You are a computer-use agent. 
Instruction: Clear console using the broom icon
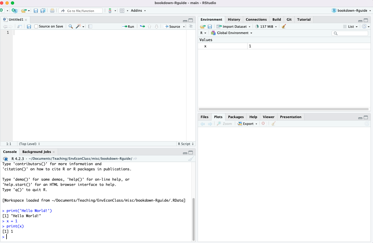[191, 159]
